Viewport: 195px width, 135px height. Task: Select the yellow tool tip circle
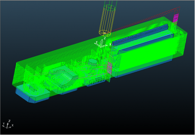coord(105,32)
